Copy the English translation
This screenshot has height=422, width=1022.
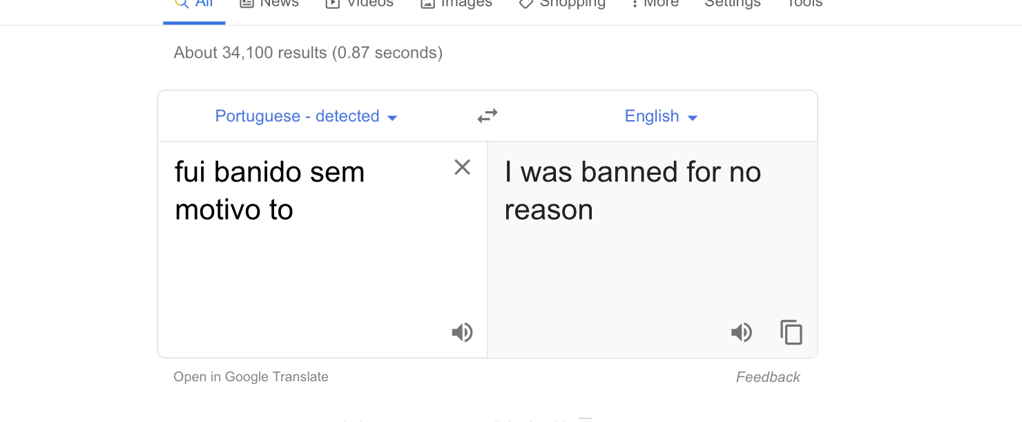coord(791,333)
